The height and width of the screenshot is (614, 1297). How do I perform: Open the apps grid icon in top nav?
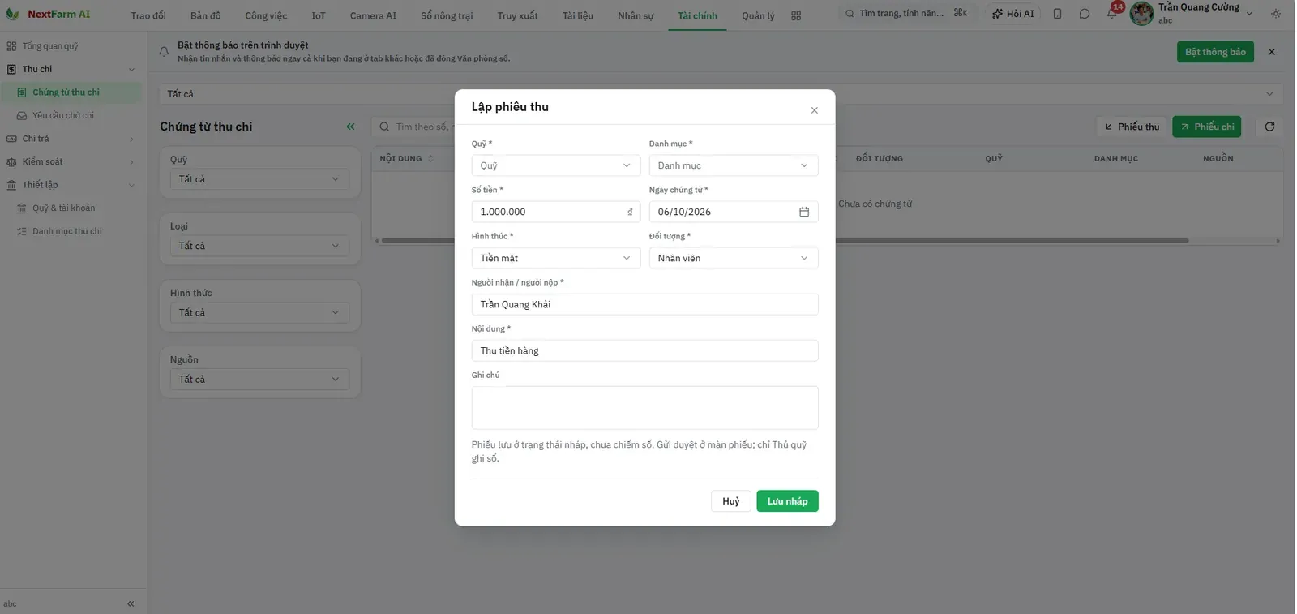[x=796, y=15]
